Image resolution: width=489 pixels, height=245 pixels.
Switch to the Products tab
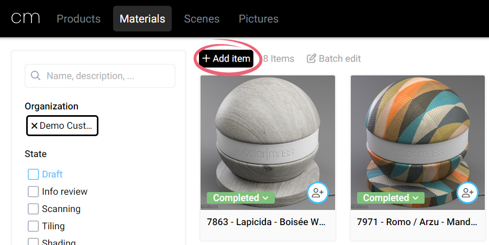click(79, 19)
